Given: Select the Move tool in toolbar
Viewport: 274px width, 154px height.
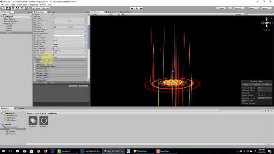Looking at the screenshot, I should pyautogui.click(x=8, y=8).
